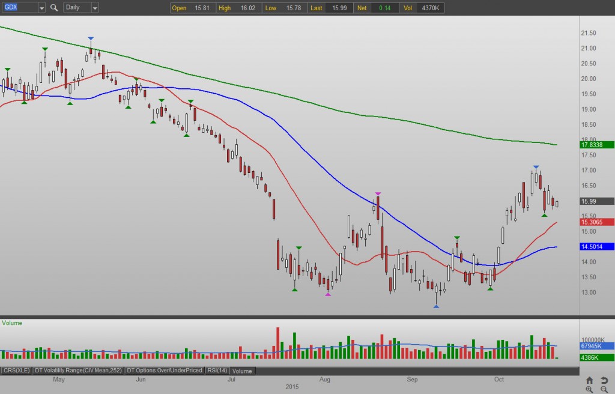
Task: Select DT Options Over/UnderPriced tab
Action: (165, 371)
